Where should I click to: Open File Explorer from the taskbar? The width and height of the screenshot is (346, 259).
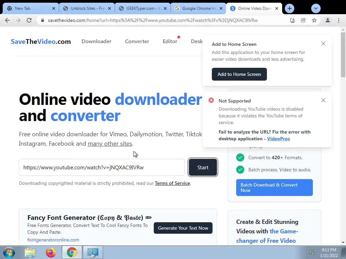pos(30,252)
